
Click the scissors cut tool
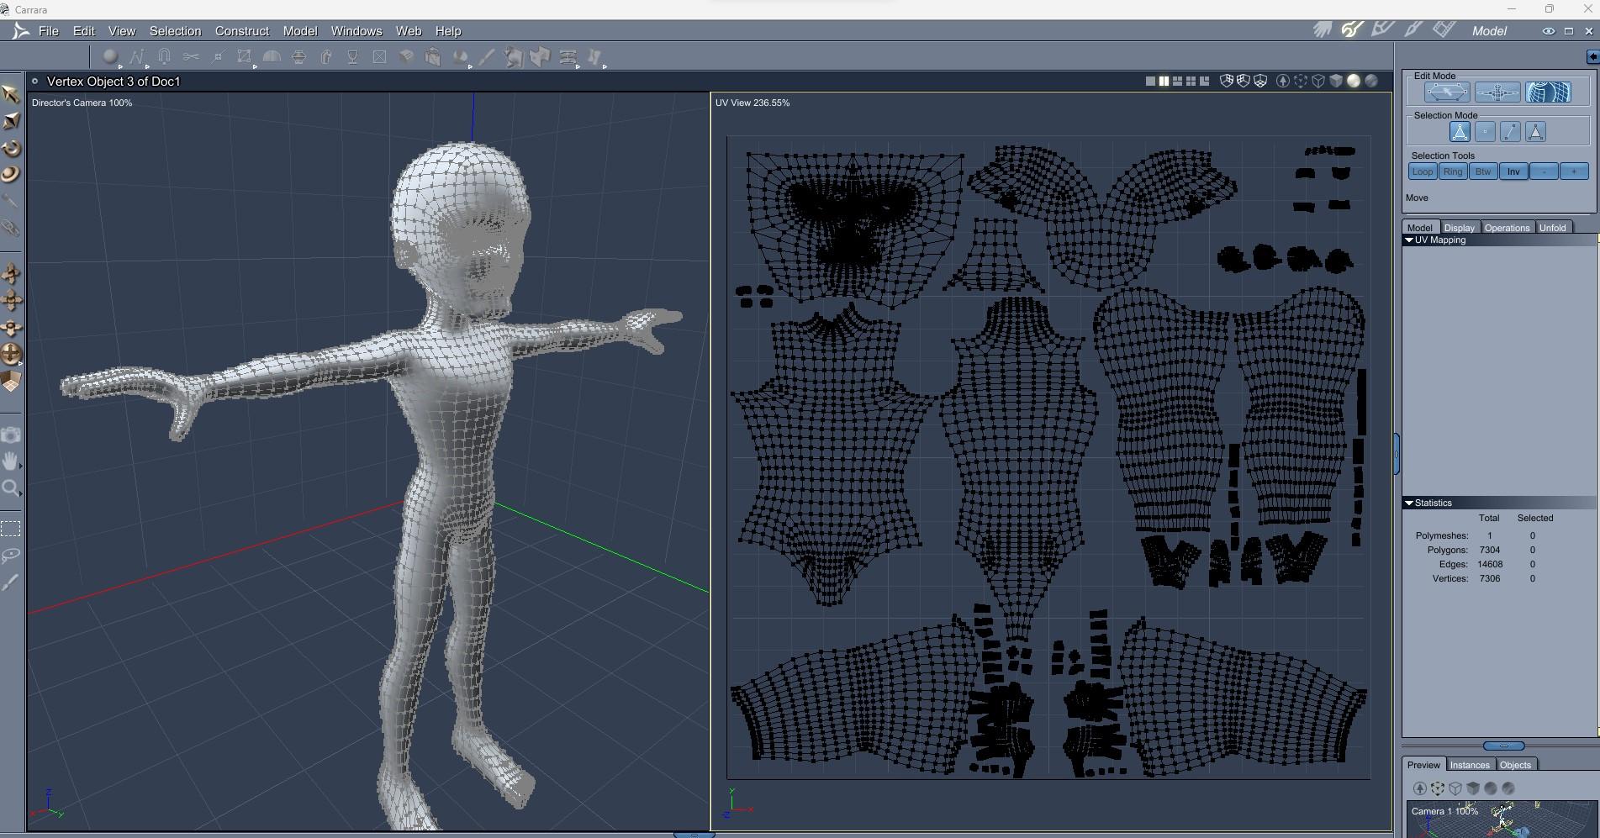tap(191, 57)
